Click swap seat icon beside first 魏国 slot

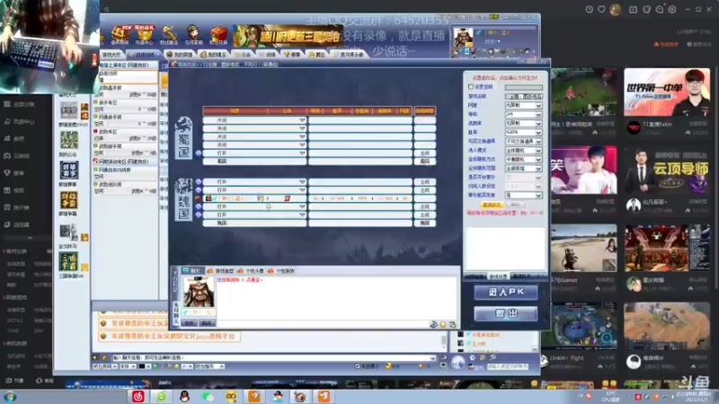(x=198, y=182)
